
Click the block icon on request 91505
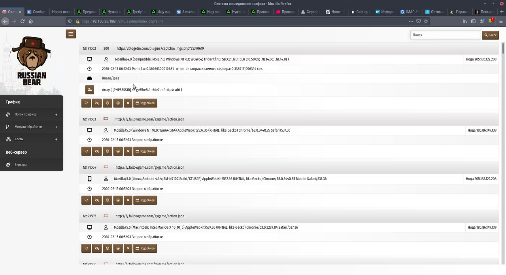108,249
